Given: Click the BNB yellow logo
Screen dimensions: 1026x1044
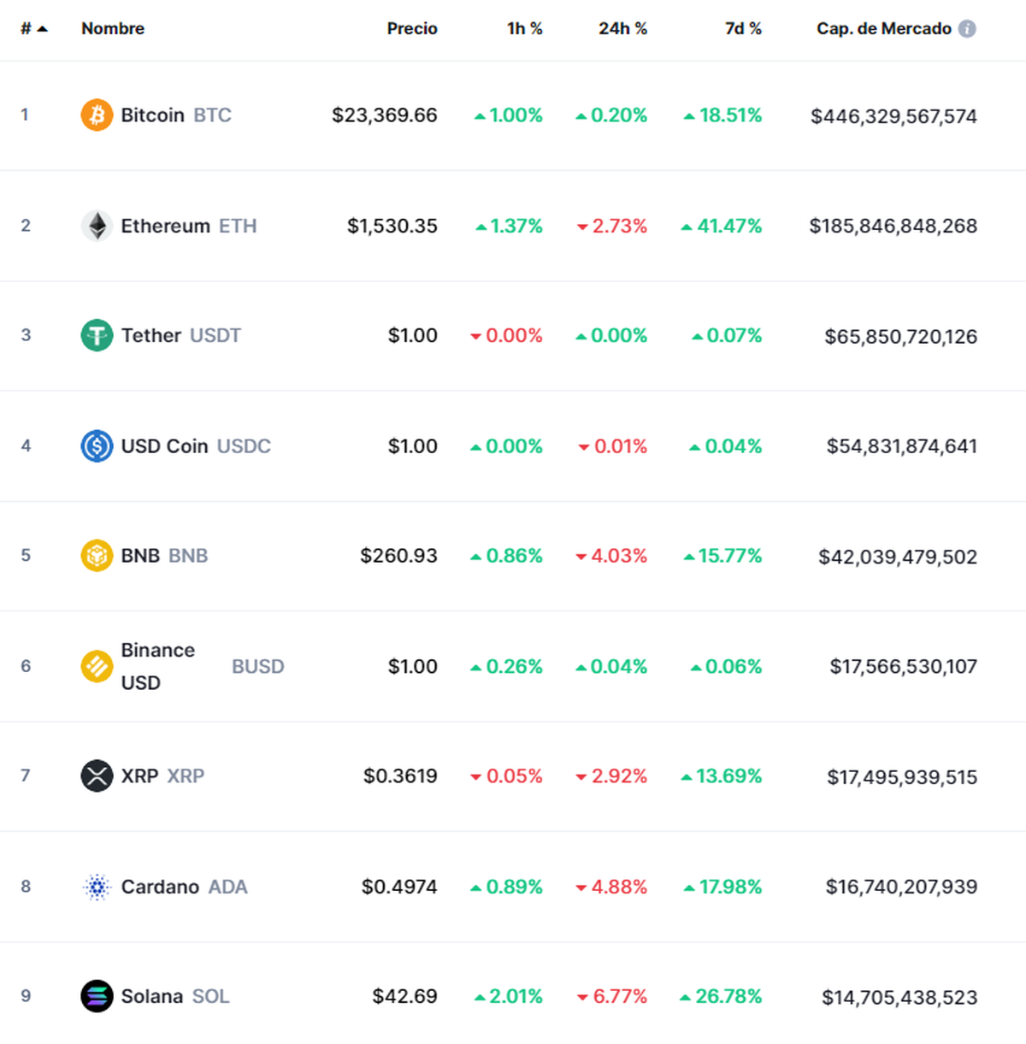Looking at the screenshot, I should [x=97, y=555].
